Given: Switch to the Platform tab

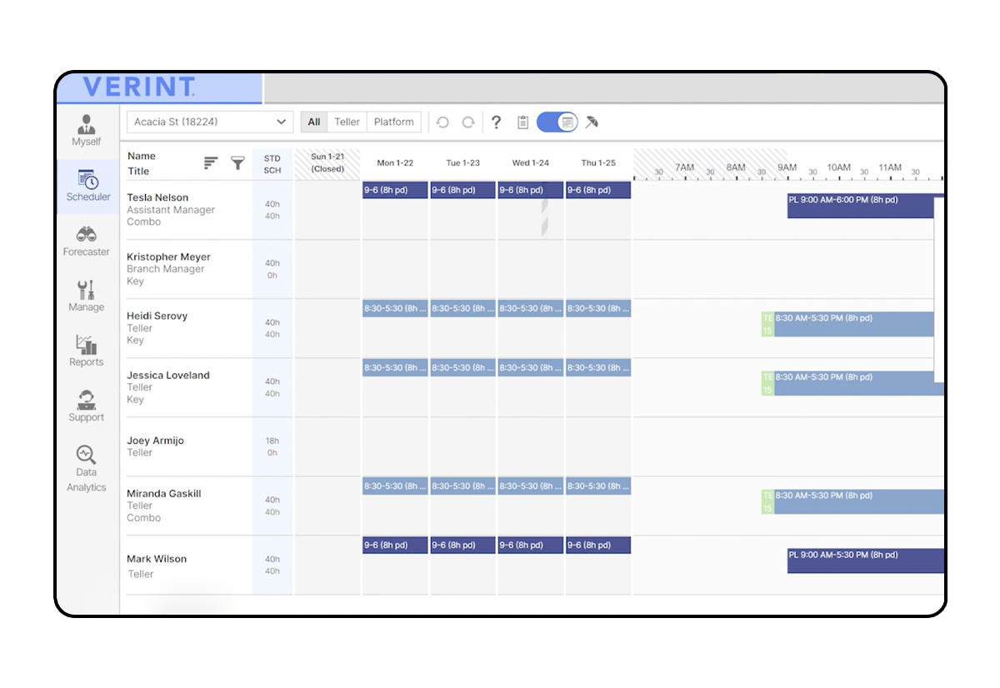Looking at the screenshot, I should click(393, 122).
